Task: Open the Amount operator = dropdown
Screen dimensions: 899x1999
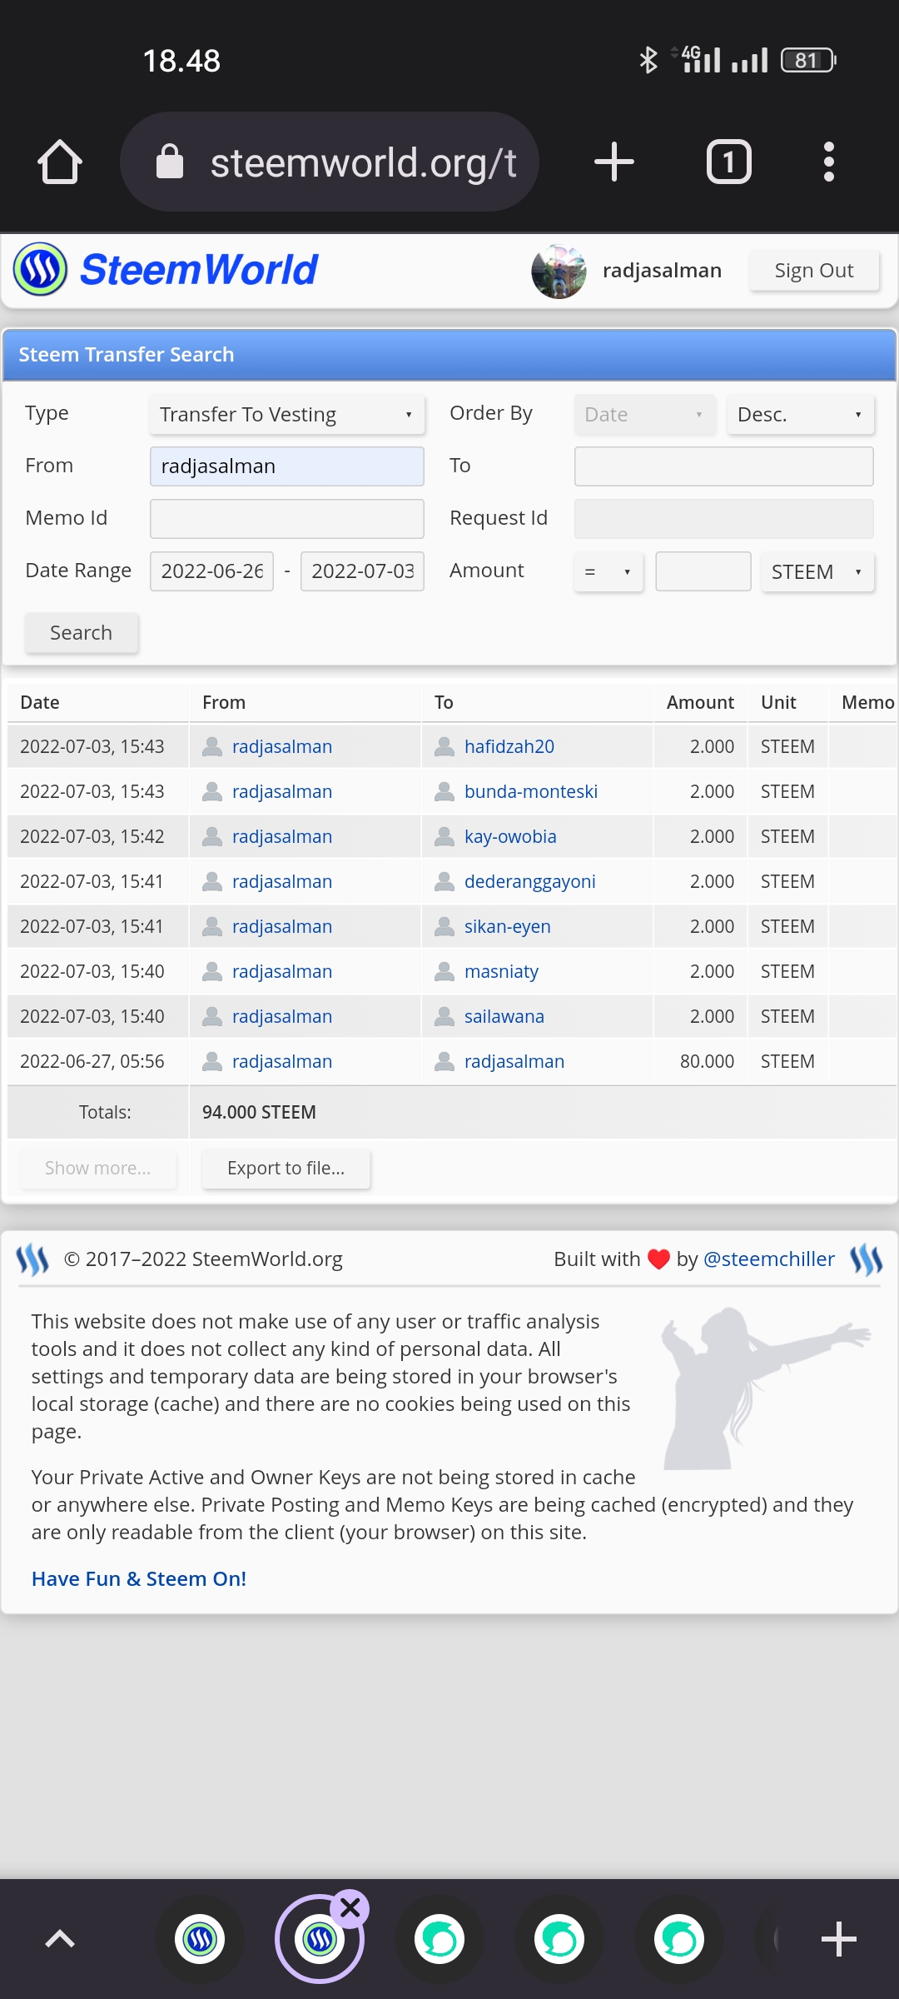Action: point(608,572)
